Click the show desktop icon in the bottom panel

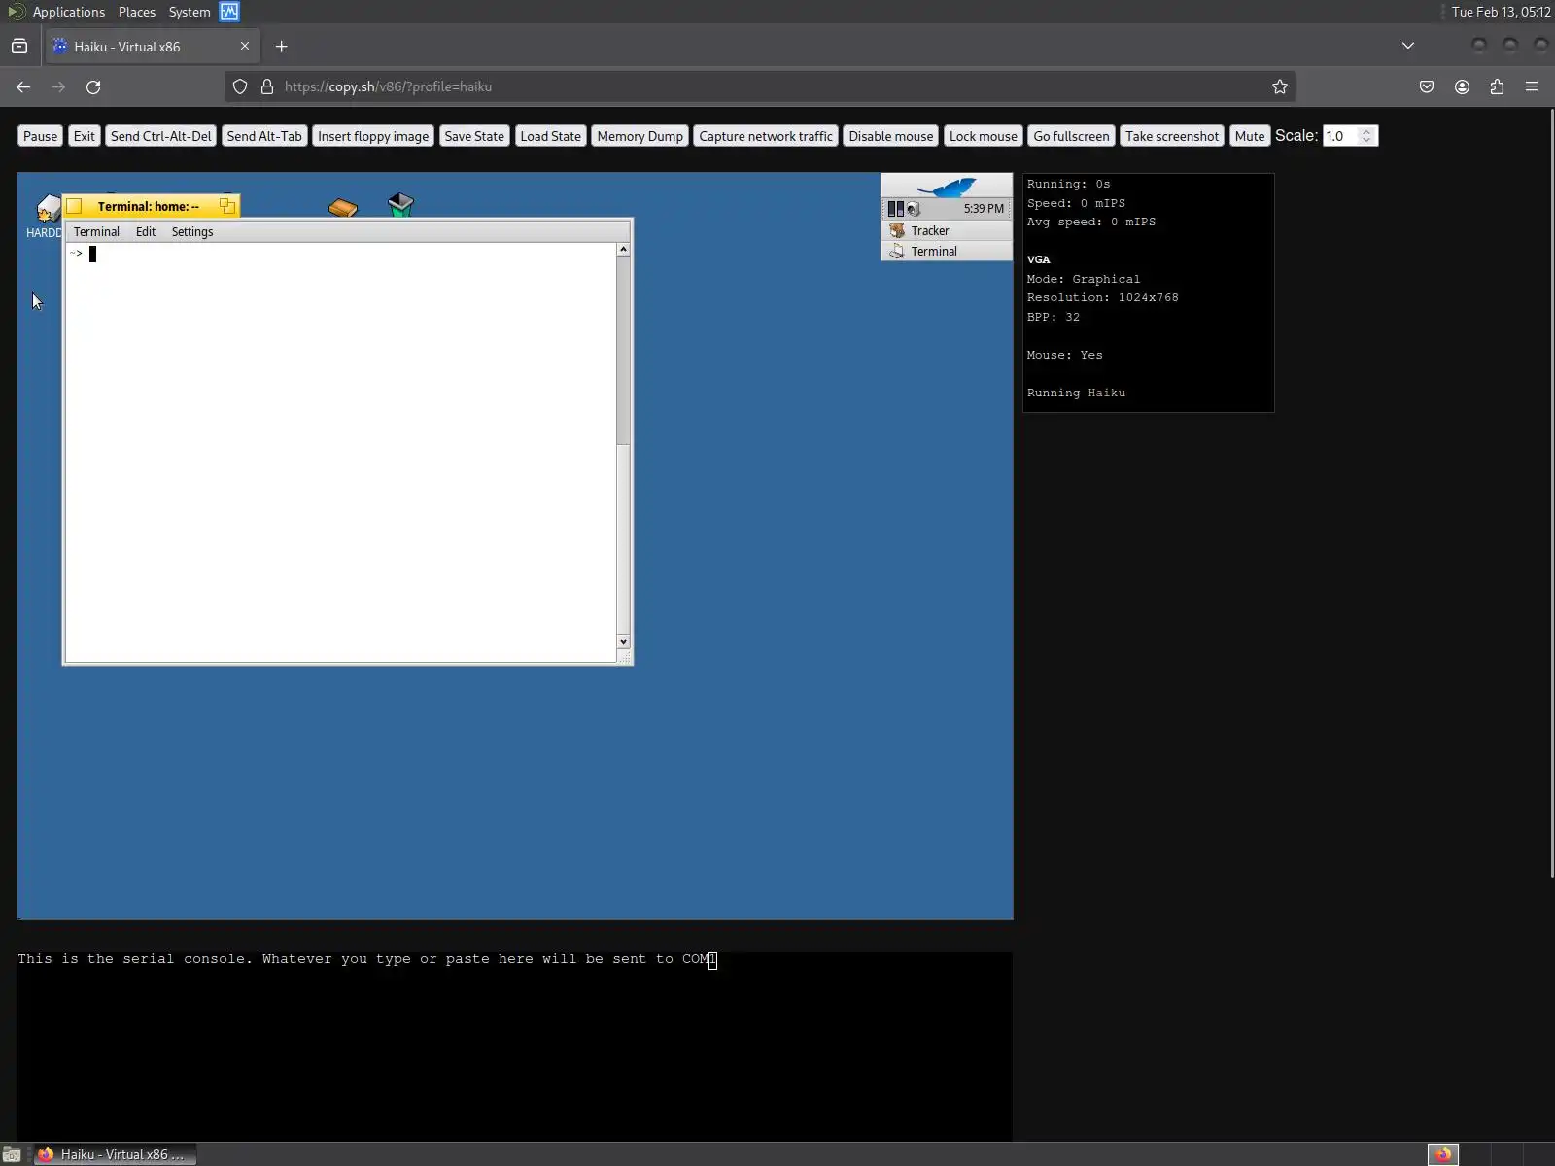12,1154
